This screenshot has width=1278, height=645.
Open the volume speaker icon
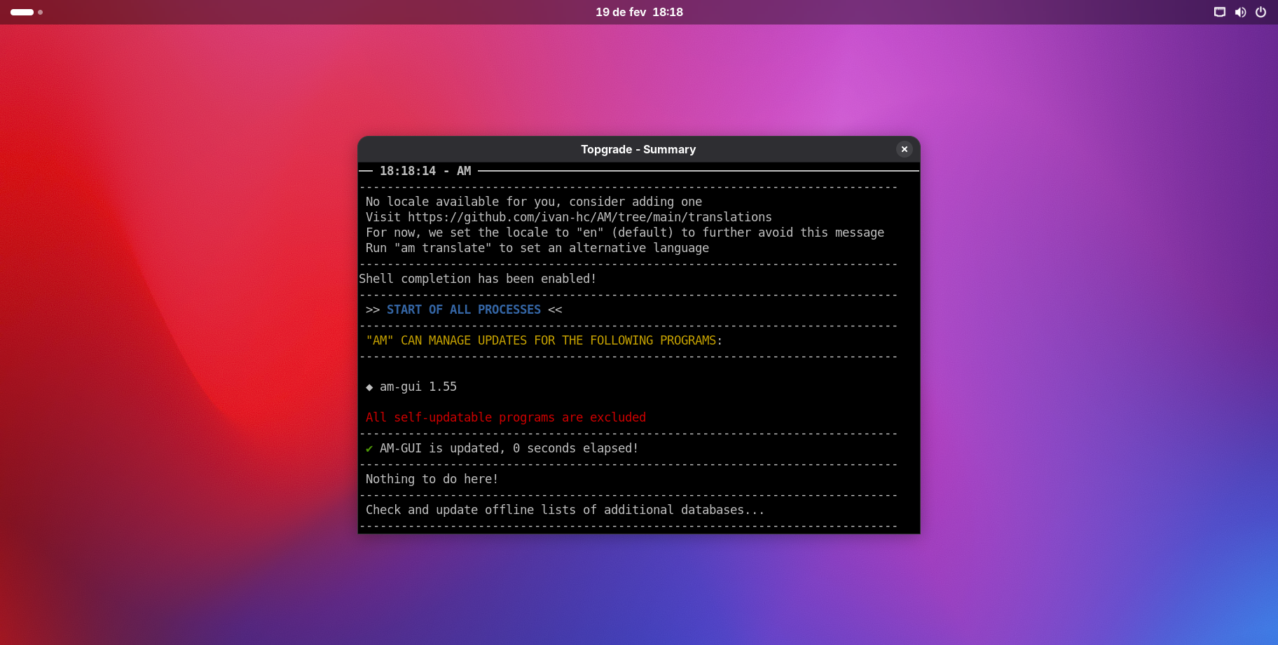[x=1240, y=12]
